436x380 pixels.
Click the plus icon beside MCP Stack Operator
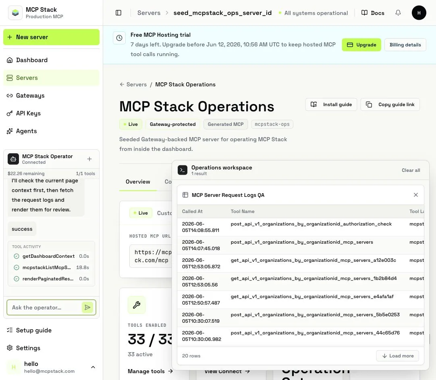pos(89,159)
